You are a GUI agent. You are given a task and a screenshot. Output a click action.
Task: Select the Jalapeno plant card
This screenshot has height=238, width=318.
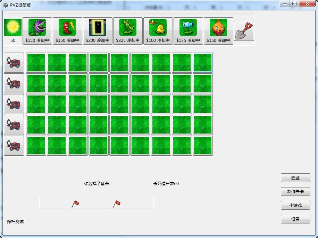[67, 31]
